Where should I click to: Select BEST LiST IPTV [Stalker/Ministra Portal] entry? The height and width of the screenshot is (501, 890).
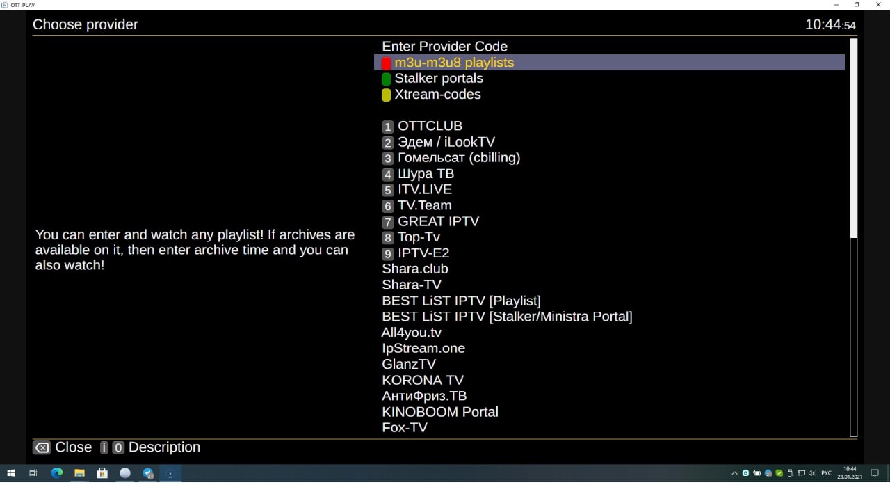click(507, 317)
